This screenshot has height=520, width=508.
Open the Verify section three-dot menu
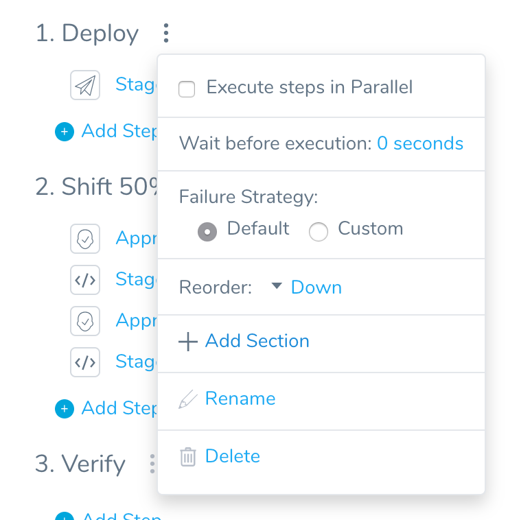click(x=152, y=464)
